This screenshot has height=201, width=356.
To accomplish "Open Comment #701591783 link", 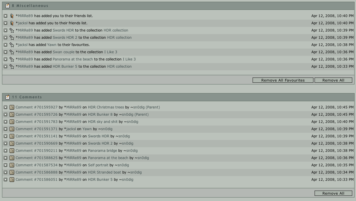I will click(x=36, y=122).
